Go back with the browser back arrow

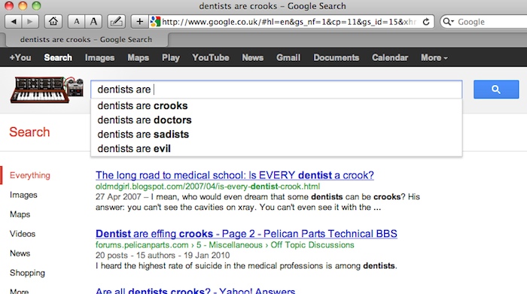14,22
